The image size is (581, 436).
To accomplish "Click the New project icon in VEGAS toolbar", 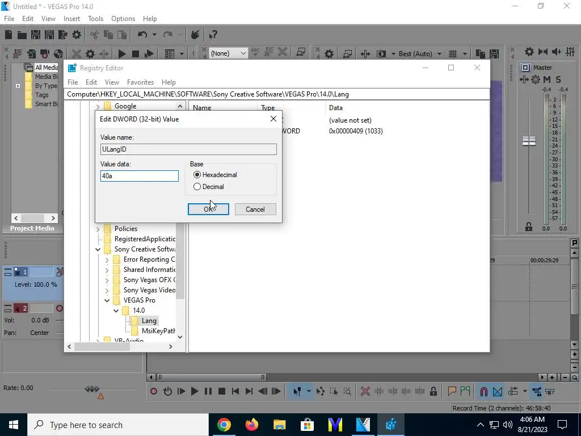I will pyautogui.click(x=9, y=35).
